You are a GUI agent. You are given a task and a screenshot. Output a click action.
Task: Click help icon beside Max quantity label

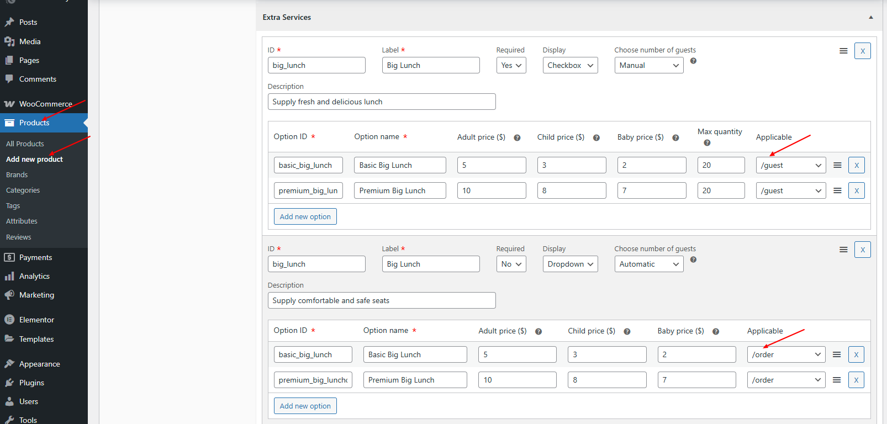click(707, 143)
